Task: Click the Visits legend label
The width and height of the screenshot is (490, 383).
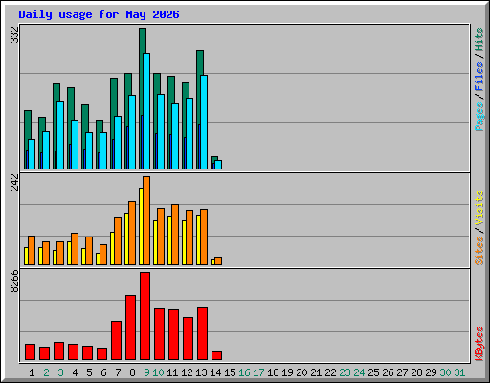Action: pos(479,208)
